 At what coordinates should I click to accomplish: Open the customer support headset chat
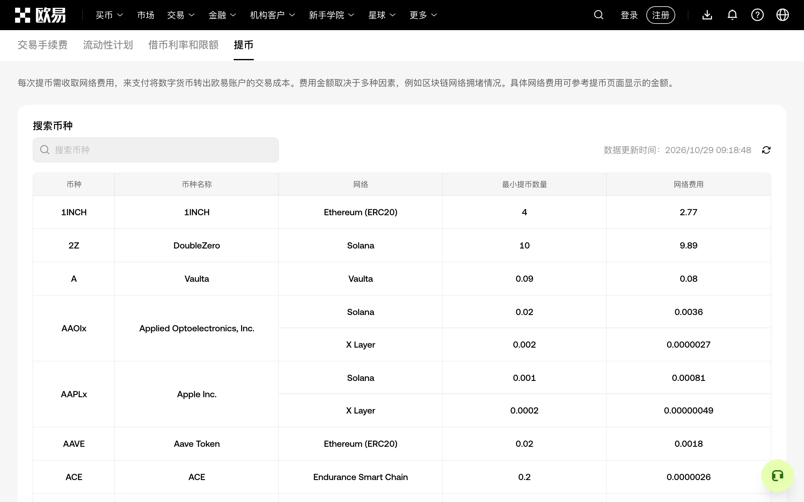pos(777,476)
